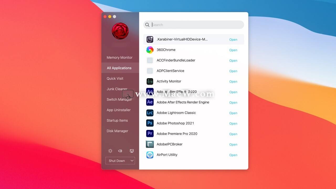Select the ACCFinderBundleLoader name text
This screenshot has height=189, width=336.
(x=176, y=60)
